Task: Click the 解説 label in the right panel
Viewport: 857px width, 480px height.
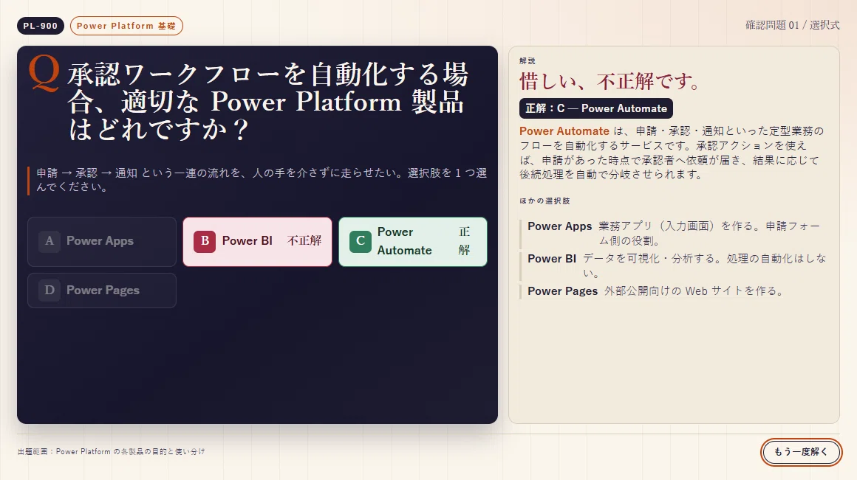Action: point(527,60)
